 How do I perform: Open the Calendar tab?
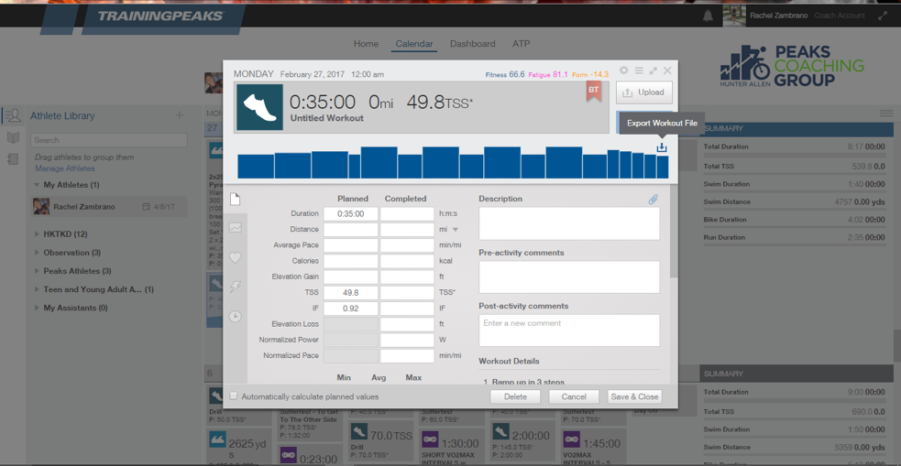click(414, 44)
